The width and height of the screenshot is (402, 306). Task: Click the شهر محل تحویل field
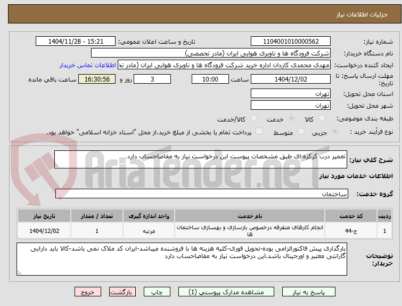(x=291, y=105)
